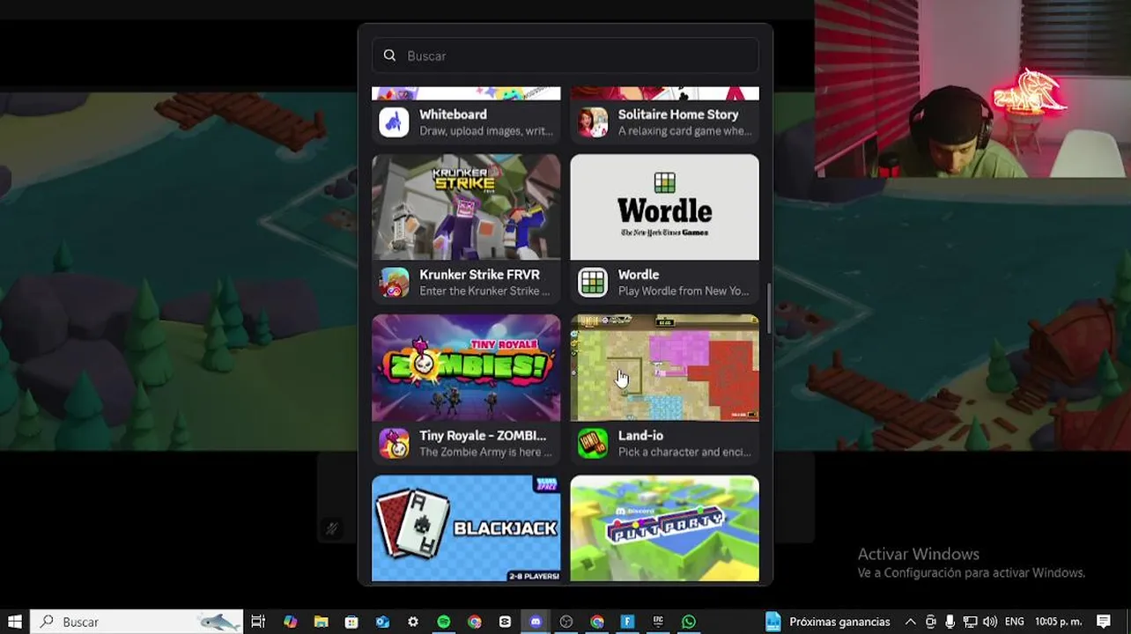Click "Draw, upload images, writ..." description
Screen dimensions: 1131x634
click(486, 131)
